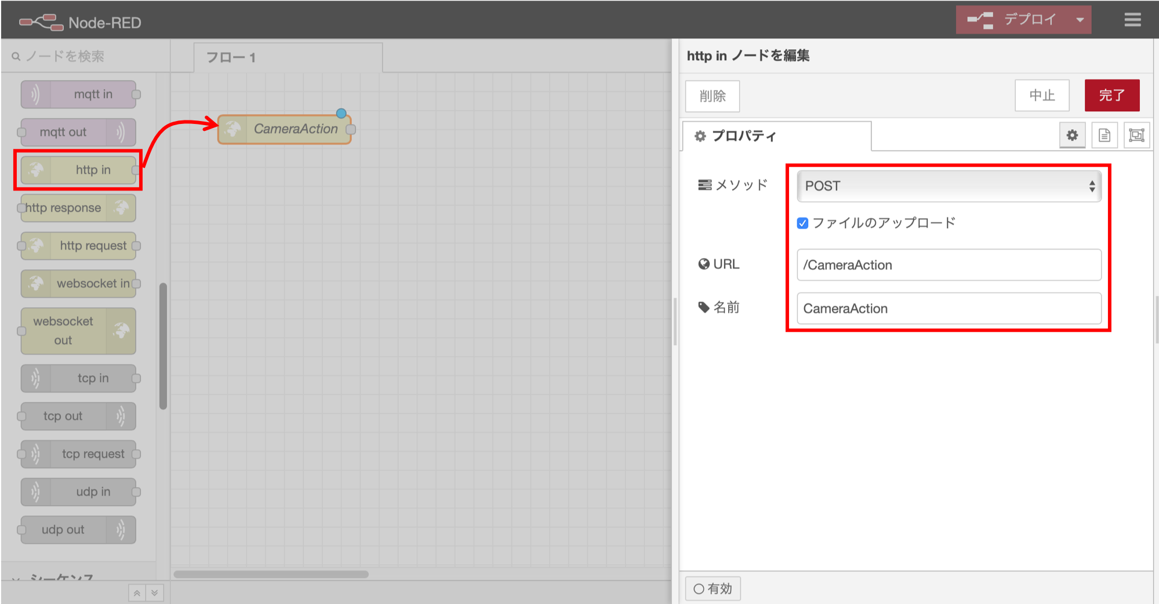Select the tcp request palette node
This screenshot has height=604, width=1159.
[78, 454]
